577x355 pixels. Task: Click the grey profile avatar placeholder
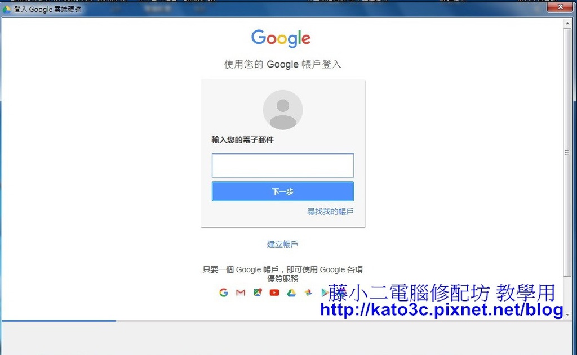[283, 110]
